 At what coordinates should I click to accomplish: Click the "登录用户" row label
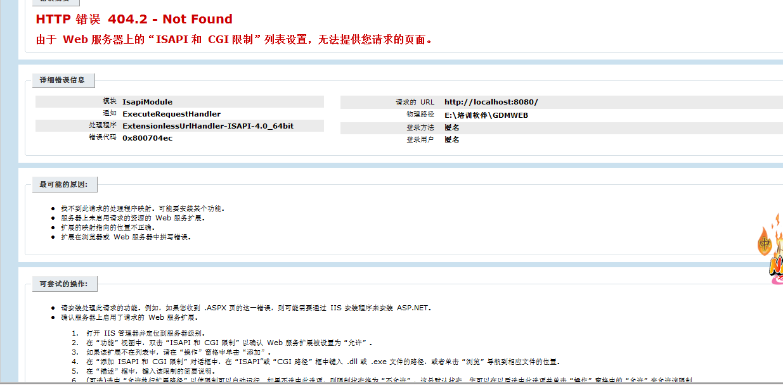[x=420, y=140]
